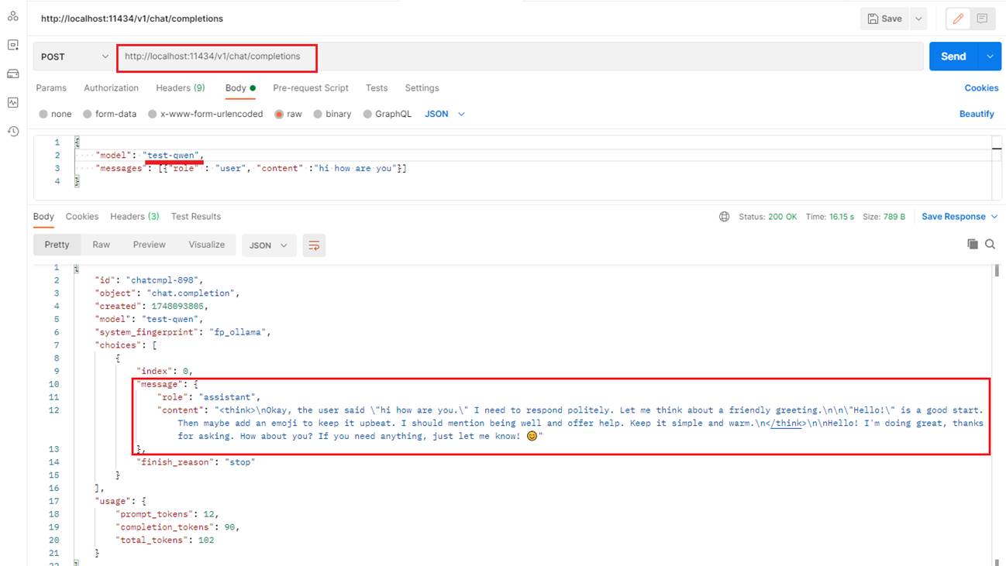Click the "total_tokens": 102 line
Screen dimensions: 1006x566
coord(165,540)
